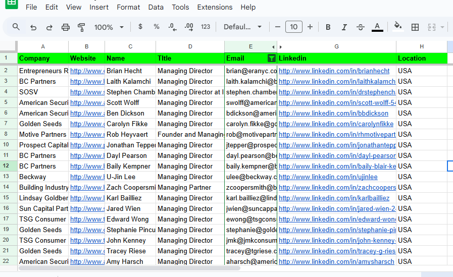Open the borders tool
Viewport: 453px width, 277px height.
tap(415, 27)
